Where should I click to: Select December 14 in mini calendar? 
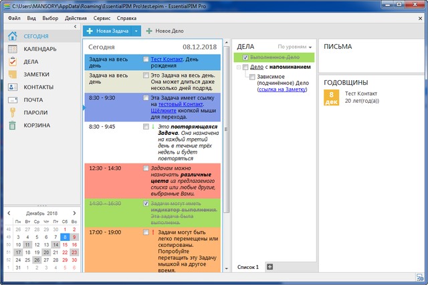point(56,245)
